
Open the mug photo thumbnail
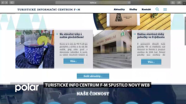(35, 49)
